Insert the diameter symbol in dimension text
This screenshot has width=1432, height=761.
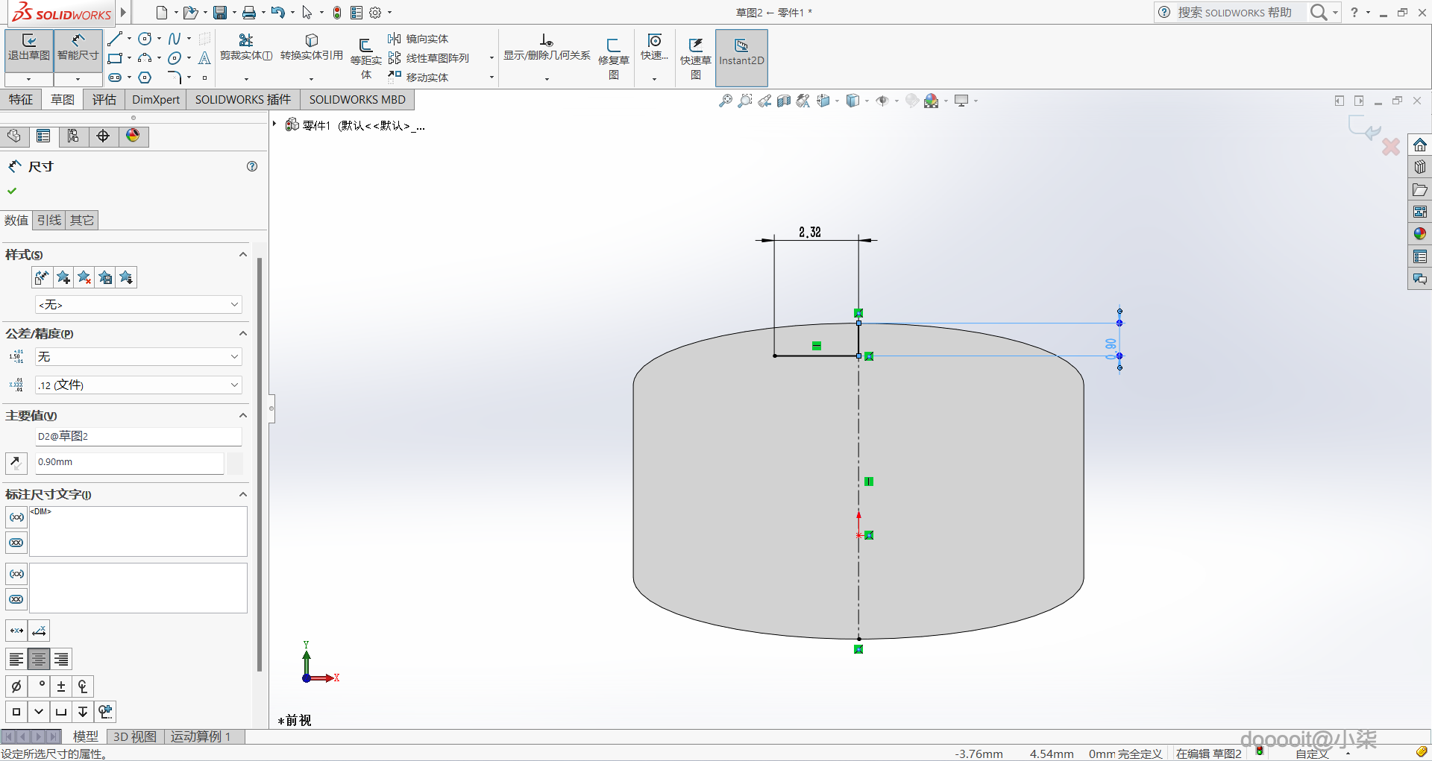(16, 686)
